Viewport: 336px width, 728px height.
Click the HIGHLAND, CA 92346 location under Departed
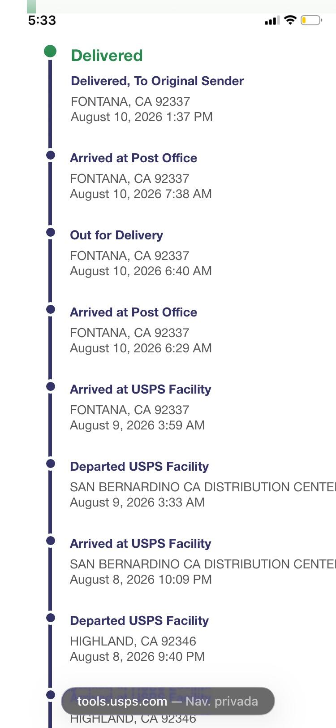pyautogui.click(x=133, y=641)
